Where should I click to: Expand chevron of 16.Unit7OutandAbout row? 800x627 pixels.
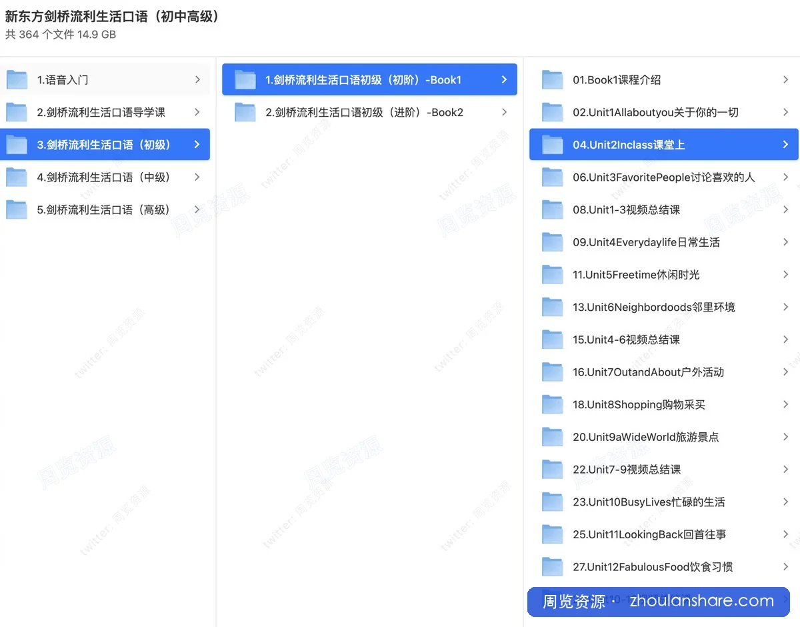tap(786, 372)
